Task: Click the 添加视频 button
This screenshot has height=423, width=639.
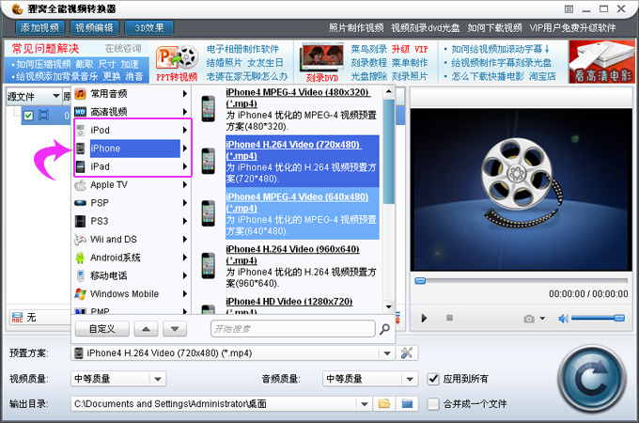Action: coord(39,27)
